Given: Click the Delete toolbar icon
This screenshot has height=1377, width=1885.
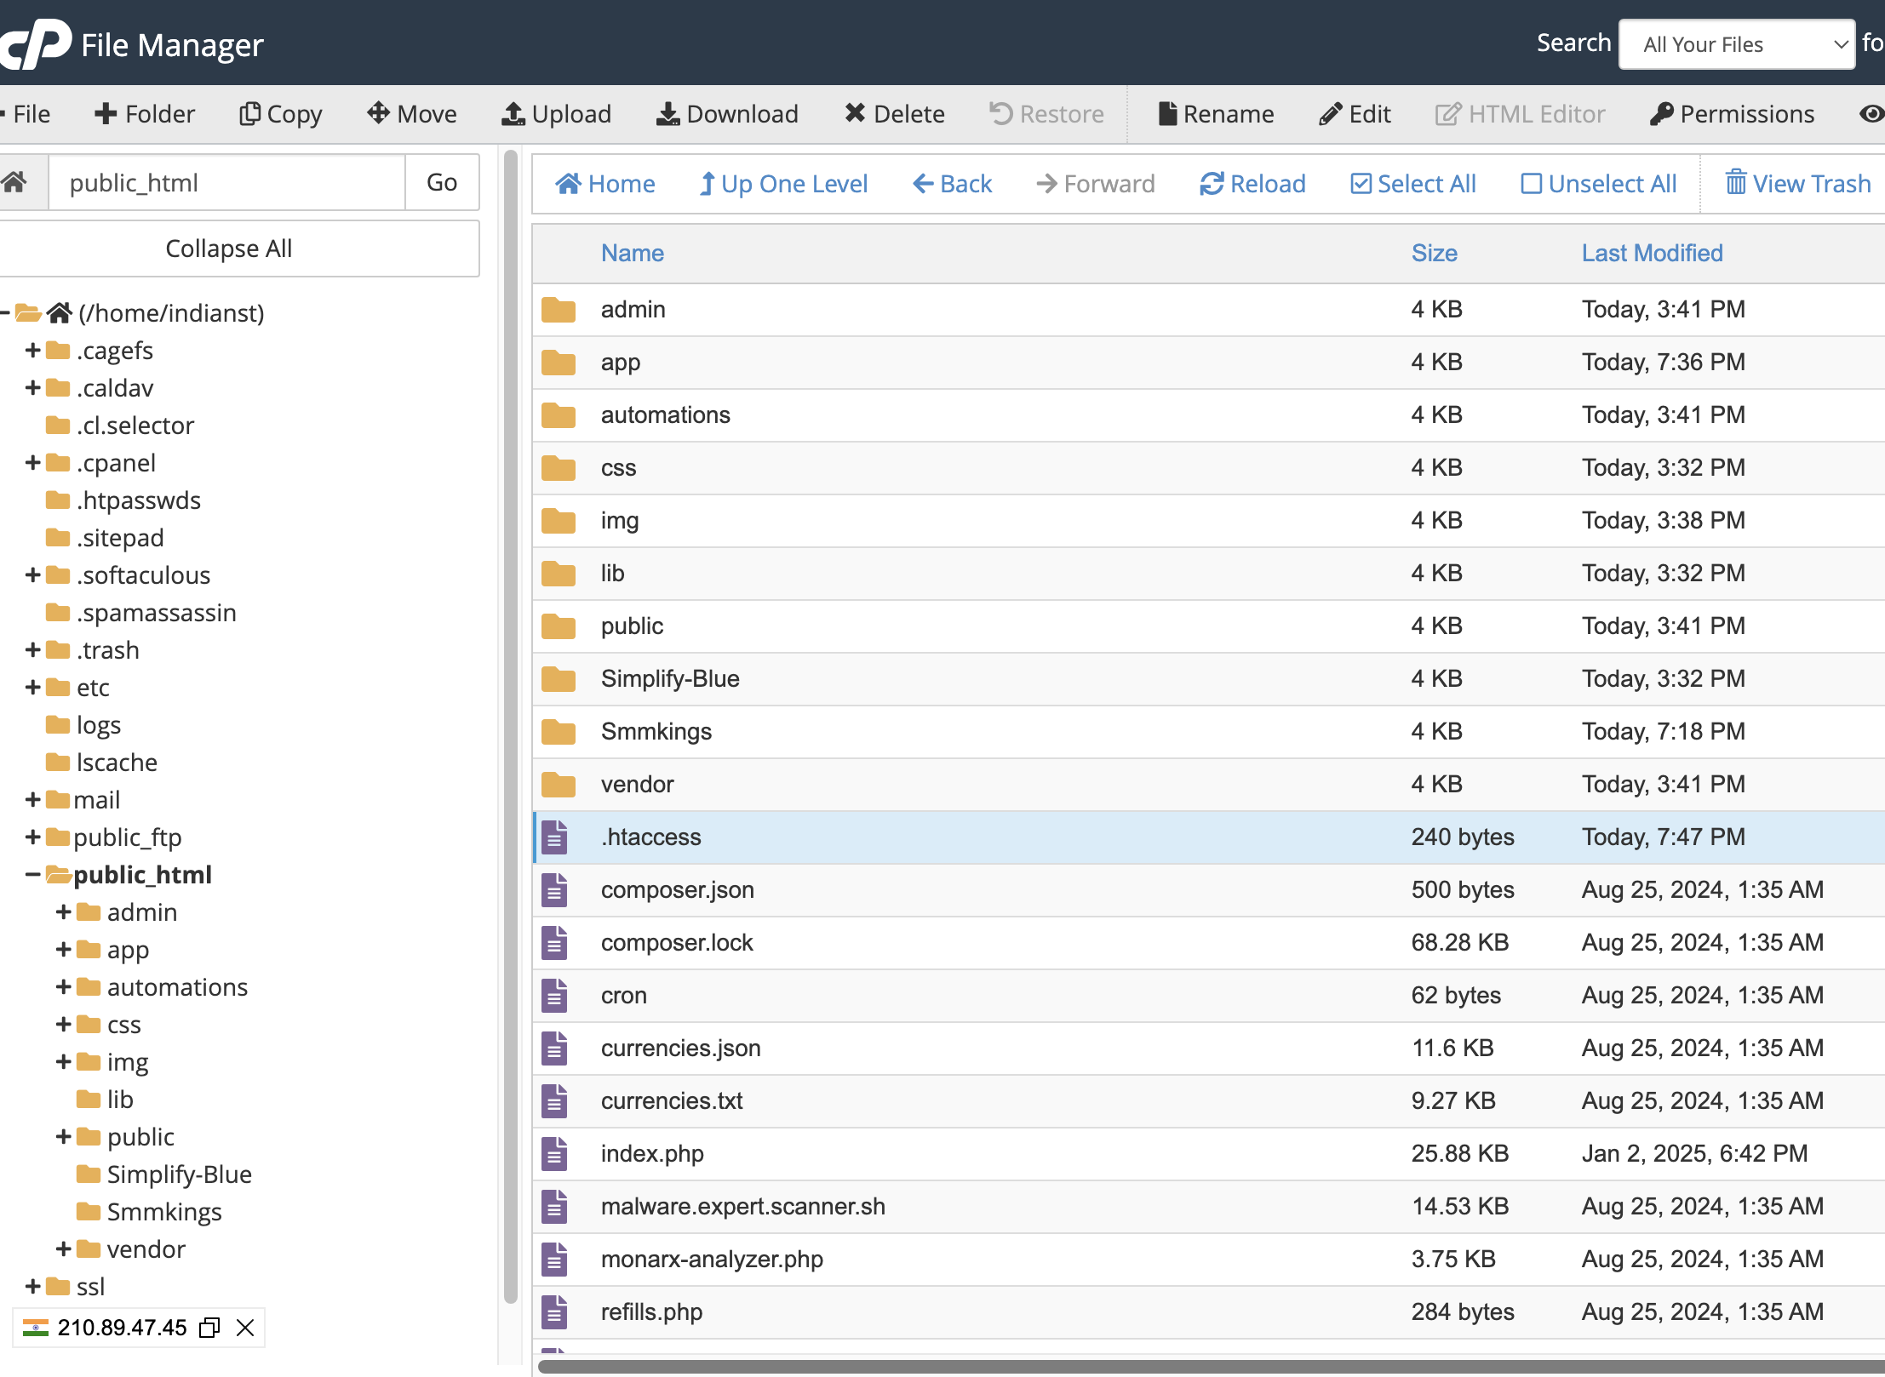Looking at the screenshot, I should click(x=855, y=114).
